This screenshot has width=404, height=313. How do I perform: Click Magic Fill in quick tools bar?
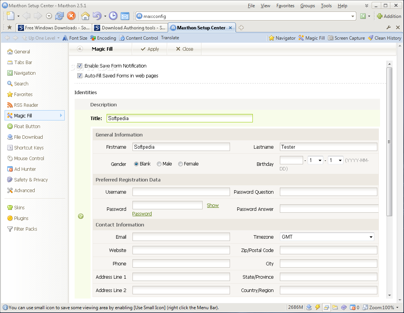point(311,38)
